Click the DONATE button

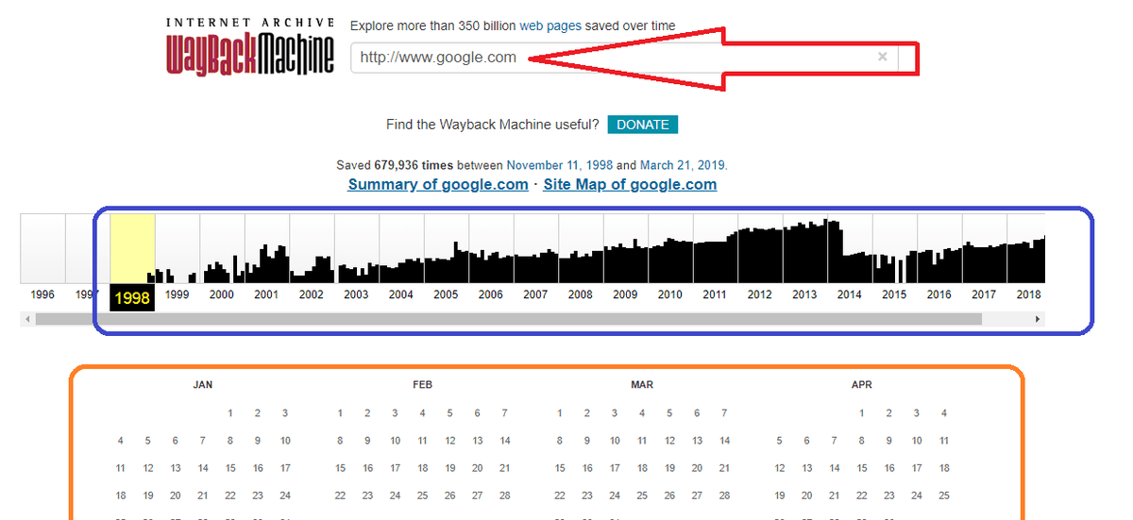click(643, 125)
